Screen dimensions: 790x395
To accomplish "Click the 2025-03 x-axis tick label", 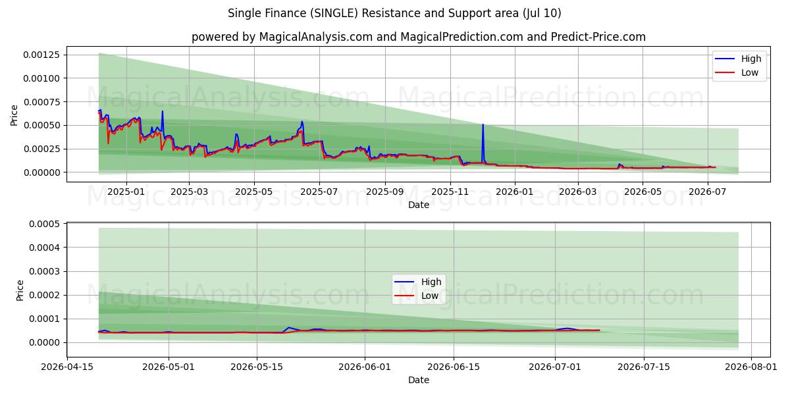I will pos(189,192).
